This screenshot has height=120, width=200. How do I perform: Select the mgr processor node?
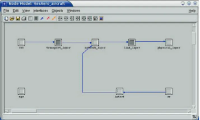click(x=21, y=91)
